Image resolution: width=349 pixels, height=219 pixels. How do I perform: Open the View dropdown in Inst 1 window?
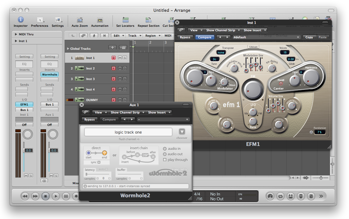tap(196, 30)
